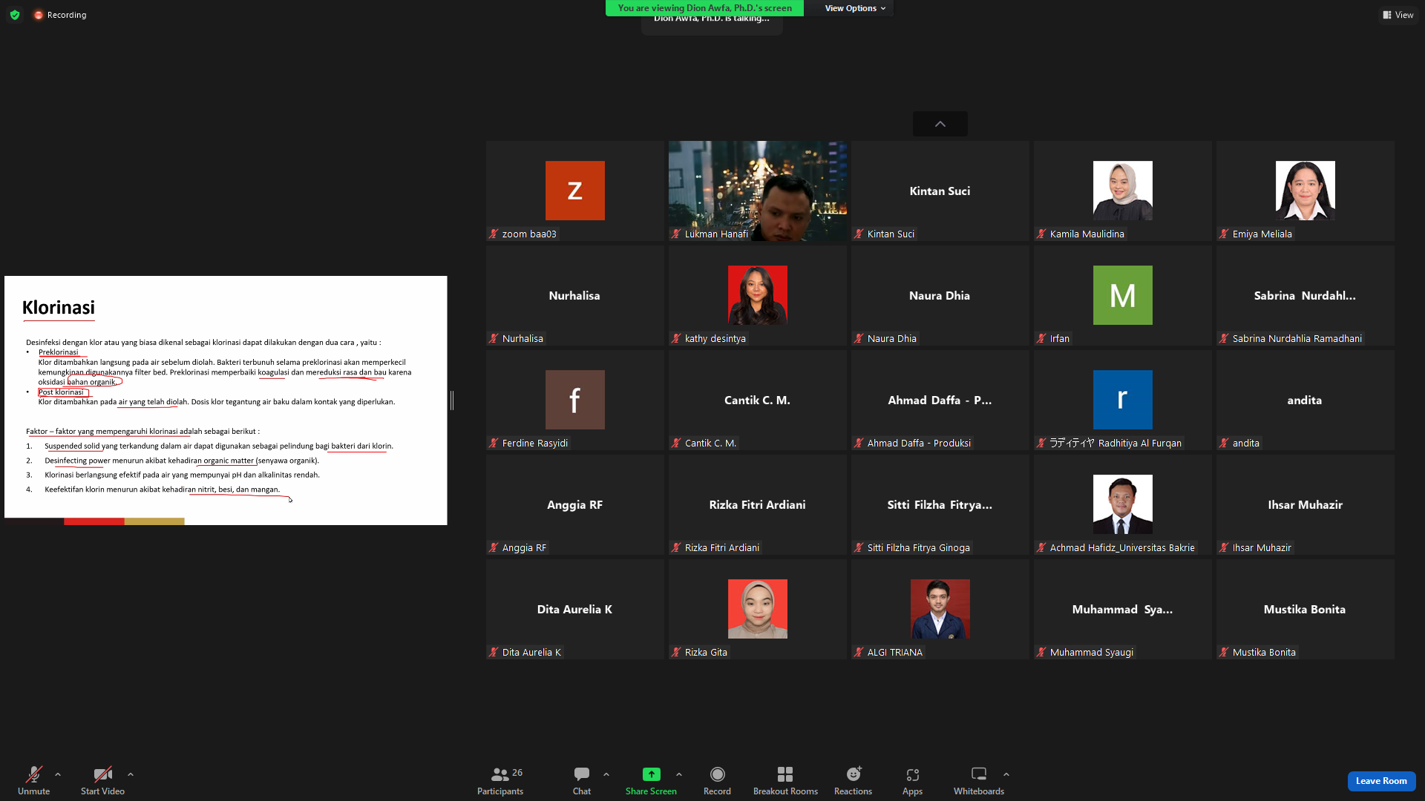Click the Irfan green M avatar

pos(1123,295)
